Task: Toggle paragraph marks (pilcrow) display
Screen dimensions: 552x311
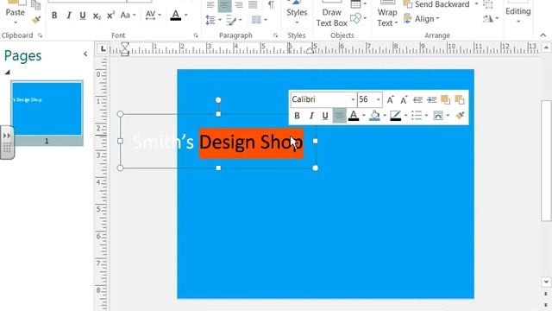Action: coord(271,5)
